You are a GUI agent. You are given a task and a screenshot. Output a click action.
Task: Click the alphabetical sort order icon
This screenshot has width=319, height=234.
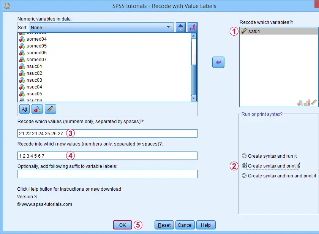[192, 27]
